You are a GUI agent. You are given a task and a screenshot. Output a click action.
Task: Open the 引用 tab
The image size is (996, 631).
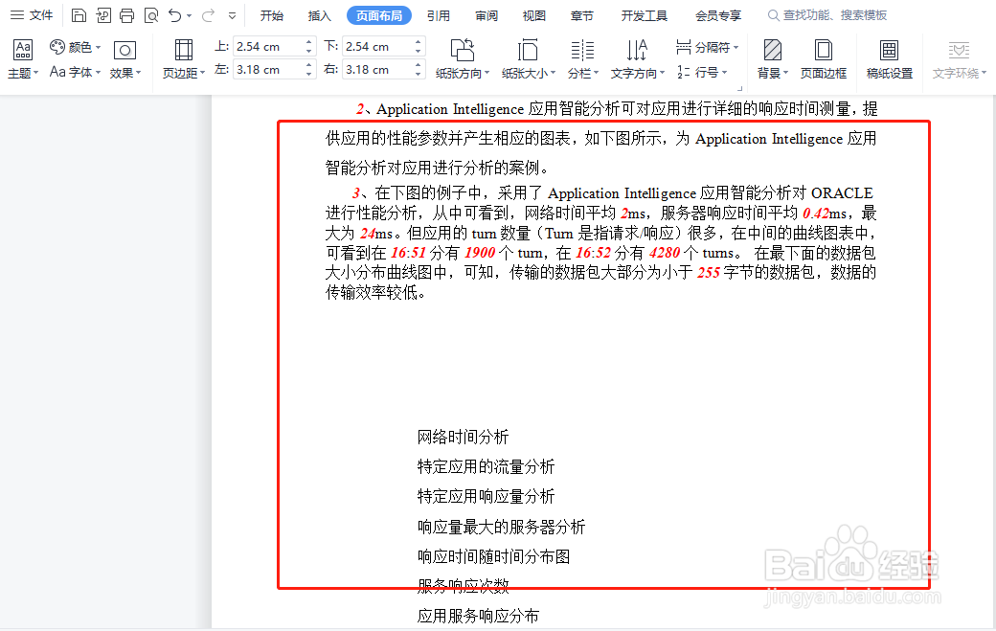(439, 15)
